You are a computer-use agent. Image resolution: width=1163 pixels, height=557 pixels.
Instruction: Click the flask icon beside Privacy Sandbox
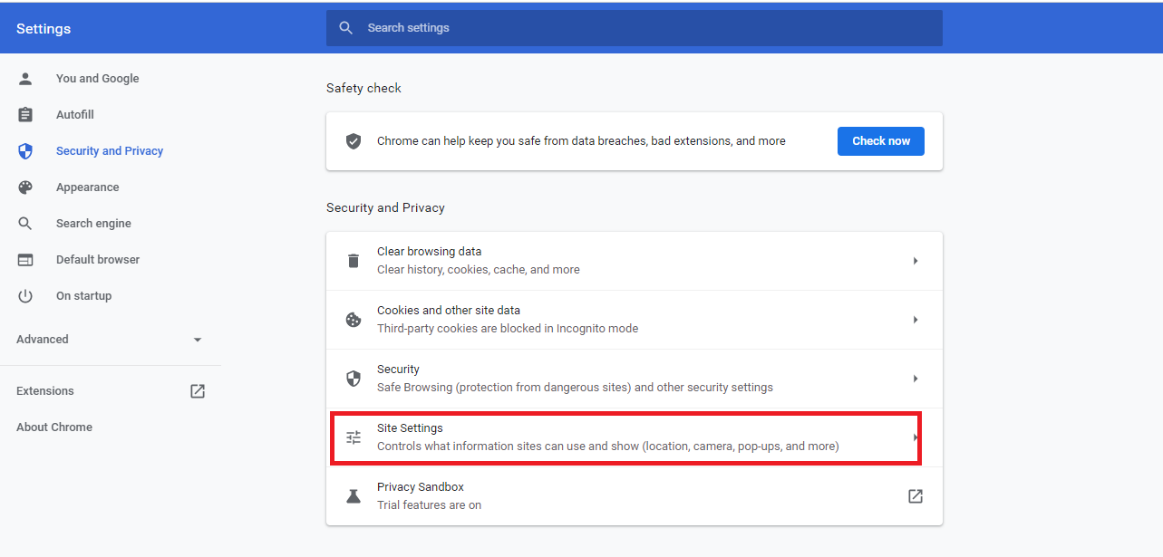(354, 496)
